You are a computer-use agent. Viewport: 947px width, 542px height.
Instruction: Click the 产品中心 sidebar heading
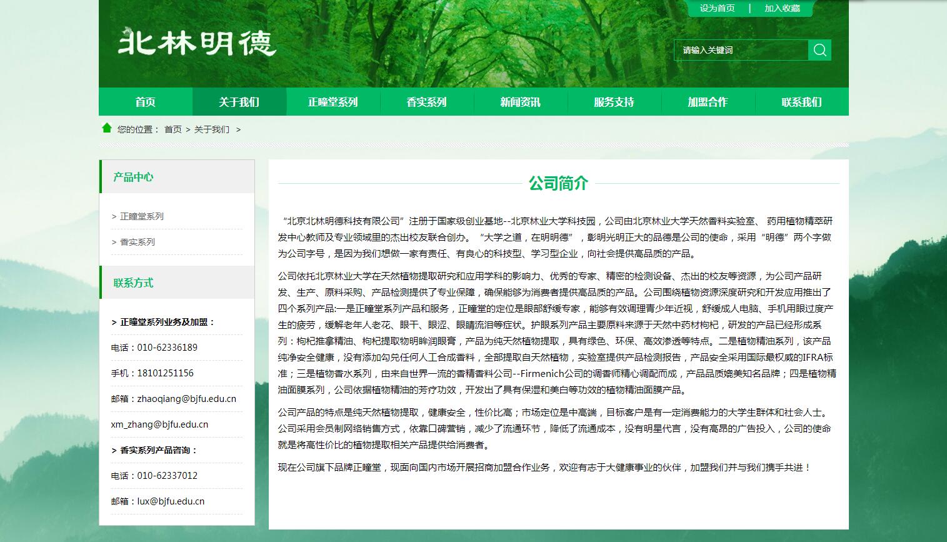[x=133, y=177]
